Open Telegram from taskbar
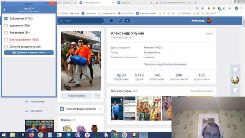The image size is (245, 138). pyautogui.click(x=69, y=135)
